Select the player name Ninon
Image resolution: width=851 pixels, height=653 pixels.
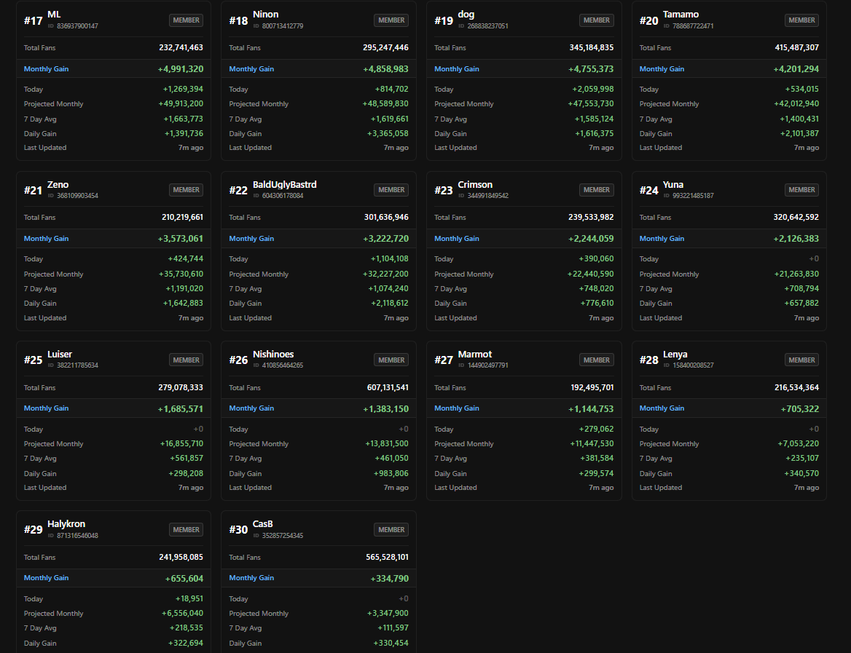pos(265,15)
